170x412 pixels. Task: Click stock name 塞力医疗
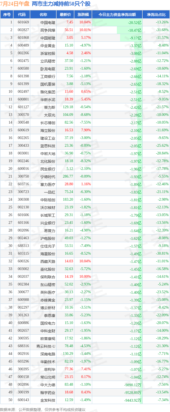coord(48,184)
